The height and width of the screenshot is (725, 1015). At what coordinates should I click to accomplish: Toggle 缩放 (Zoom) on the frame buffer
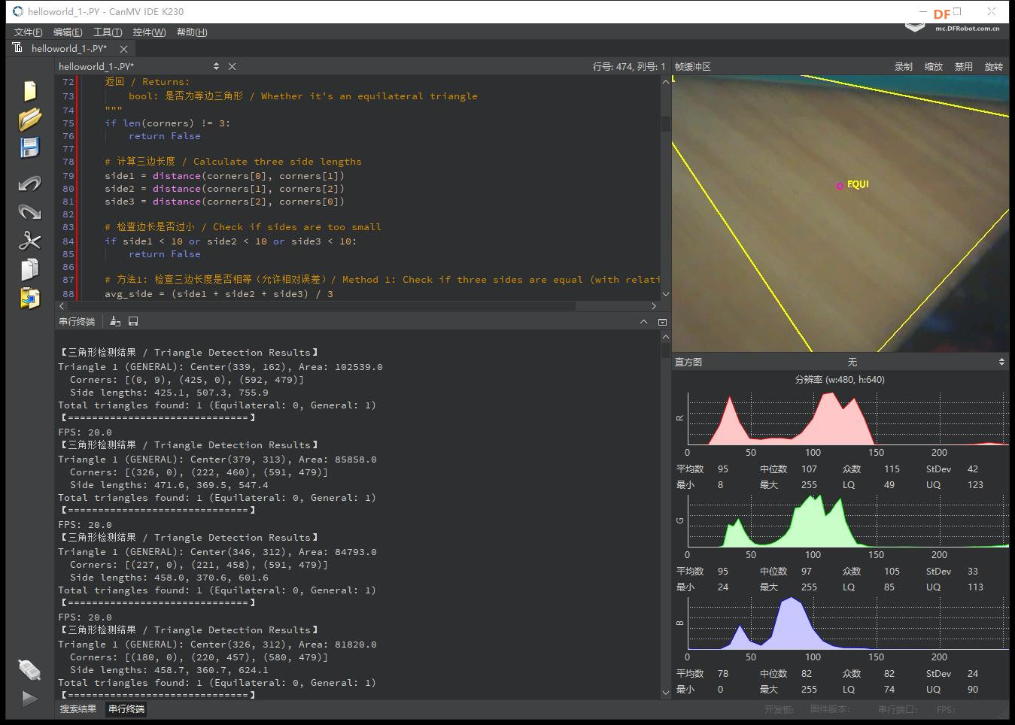(x=933, y=66)
